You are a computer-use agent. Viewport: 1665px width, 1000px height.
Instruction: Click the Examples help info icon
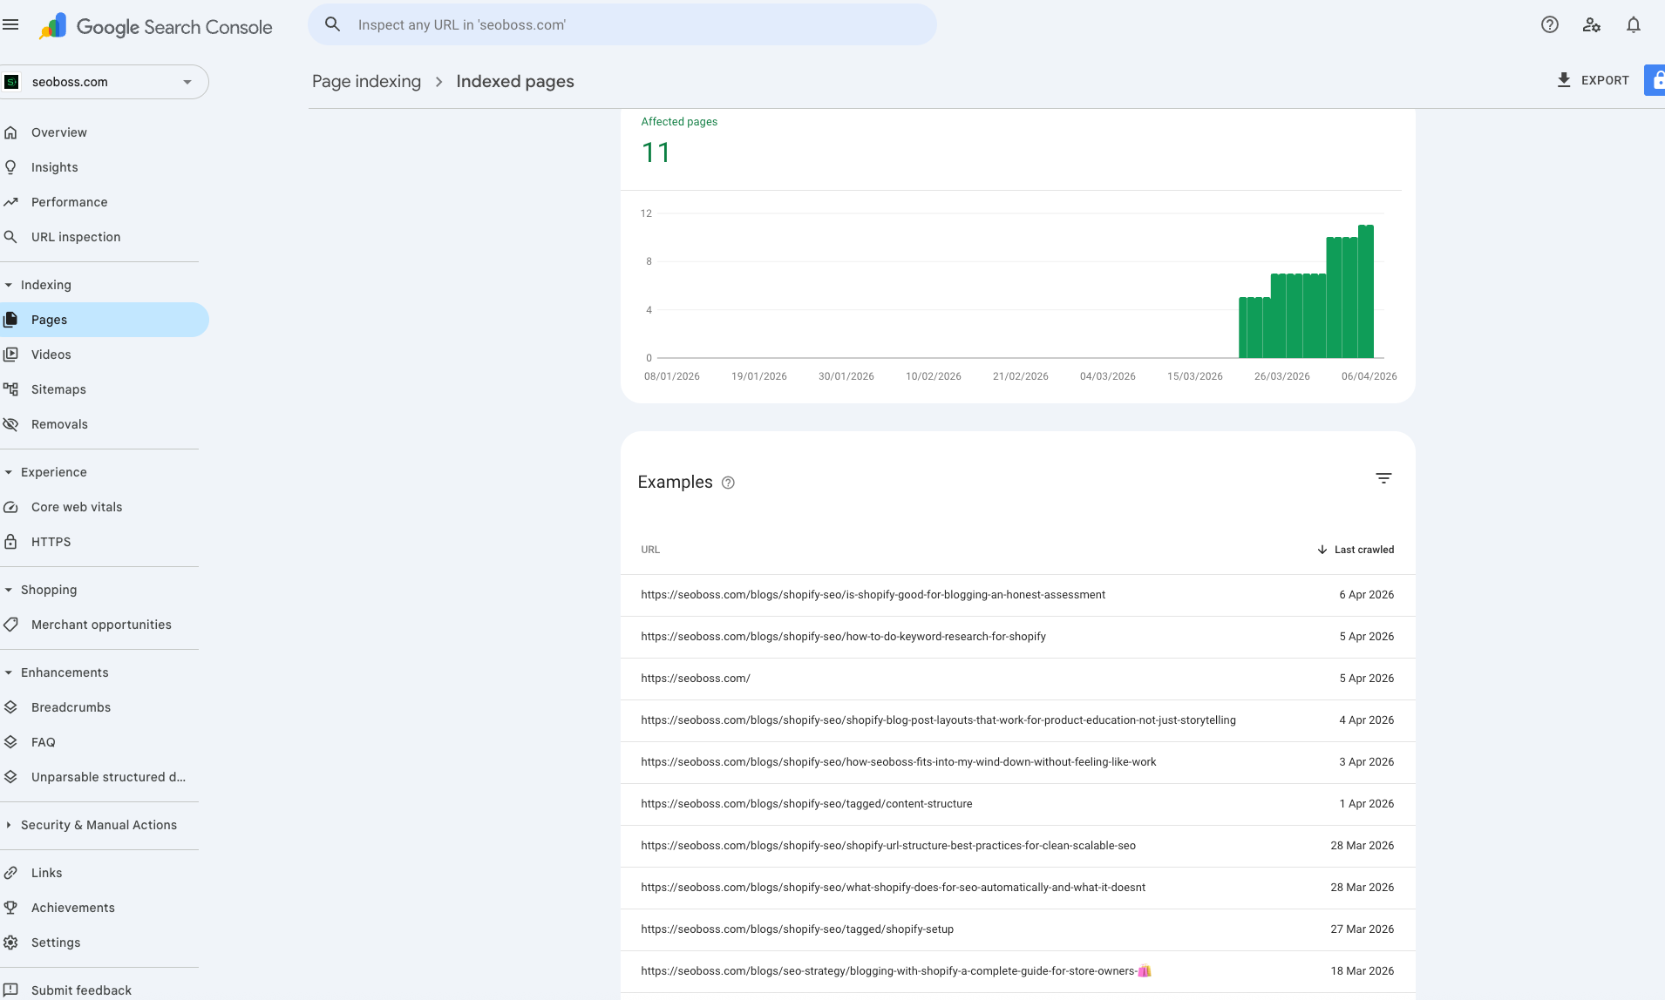[x=728, y=483]
